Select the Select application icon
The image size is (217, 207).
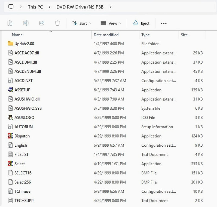pos(11,163)
